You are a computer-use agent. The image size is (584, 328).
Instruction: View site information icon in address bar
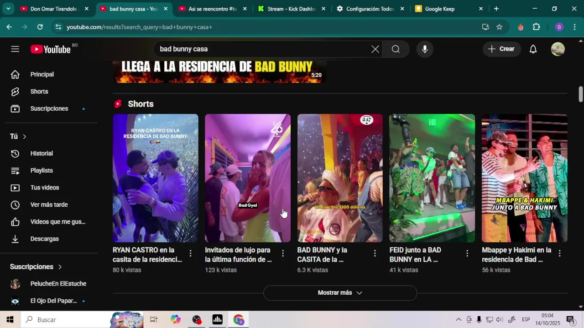click(57, 27)
